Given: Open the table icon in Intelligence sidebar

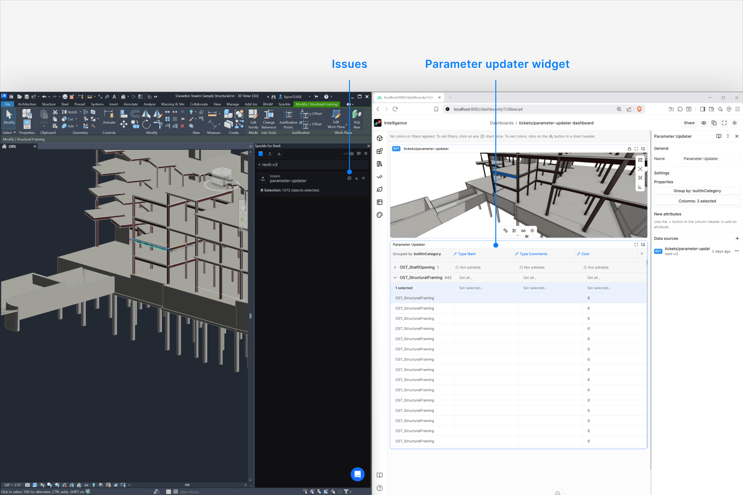Looking at the screenshot, I should [x=380, y=202].
